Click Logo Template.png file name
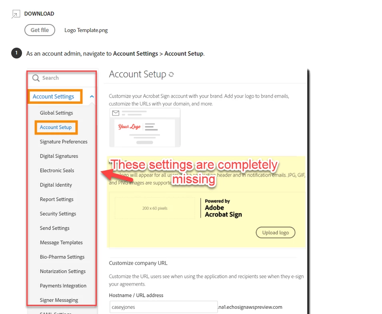382x314 pixels. (x=86, y=30)
